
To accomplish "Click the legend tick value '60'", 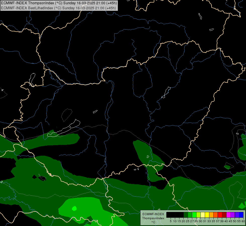I will point(243,221).
